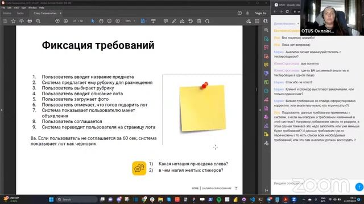
Task: Click question 'Какая нотация приведена слева?'
Action: [x=193, y=164]
